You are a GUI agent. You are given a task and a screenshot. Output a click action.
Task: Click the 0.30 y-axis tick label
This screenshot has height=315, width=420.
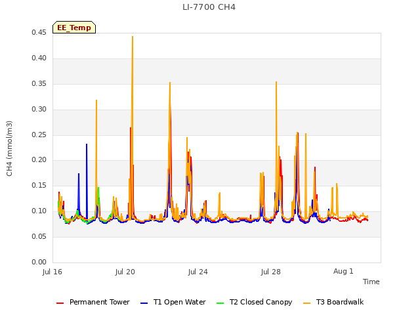pos(39,110)
